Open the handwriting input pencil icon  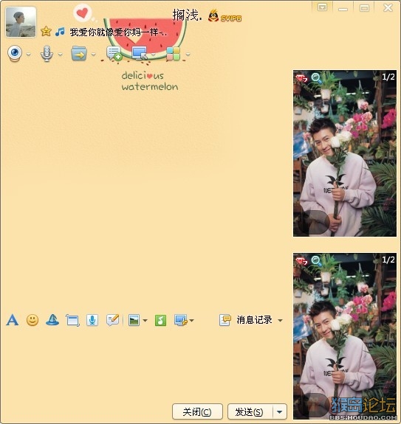coord(113,320)
